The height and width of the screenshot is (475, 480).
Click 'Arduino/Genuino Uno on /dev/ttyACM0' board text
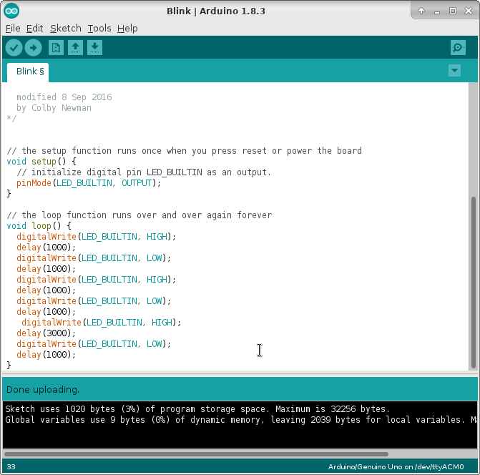(x=396, y=466)
